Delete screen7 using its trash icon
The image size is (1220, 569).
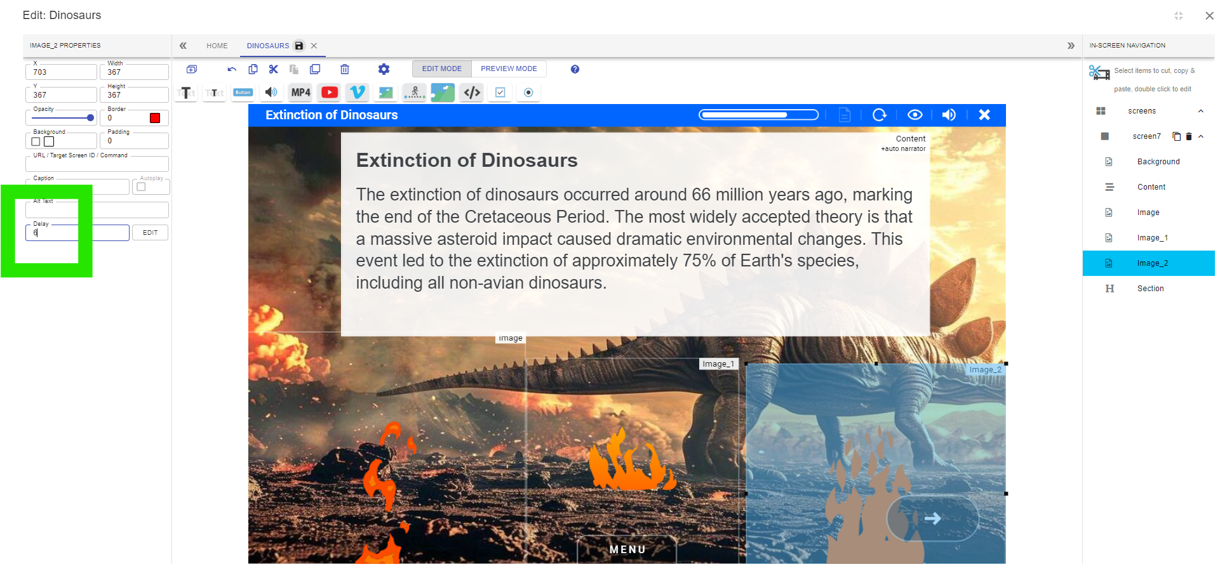pos(1189,136)
